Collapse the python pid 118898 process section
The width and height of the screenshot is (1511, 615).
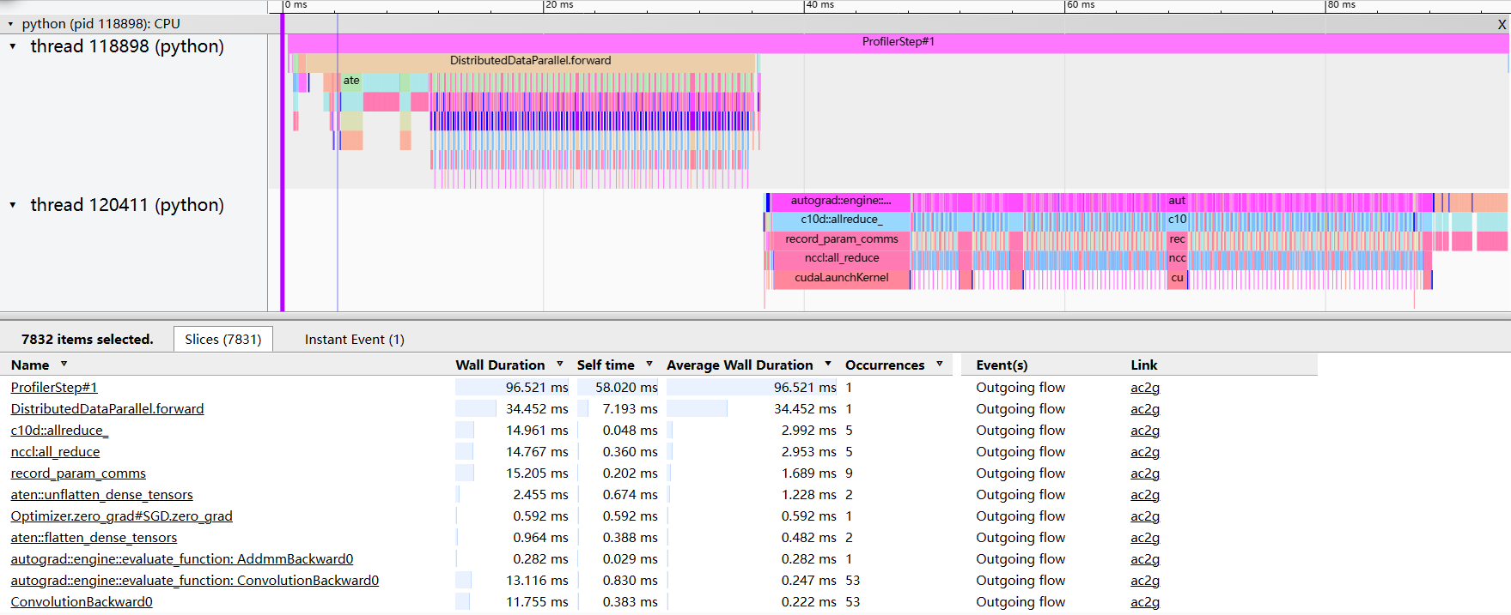click(10, 24)
